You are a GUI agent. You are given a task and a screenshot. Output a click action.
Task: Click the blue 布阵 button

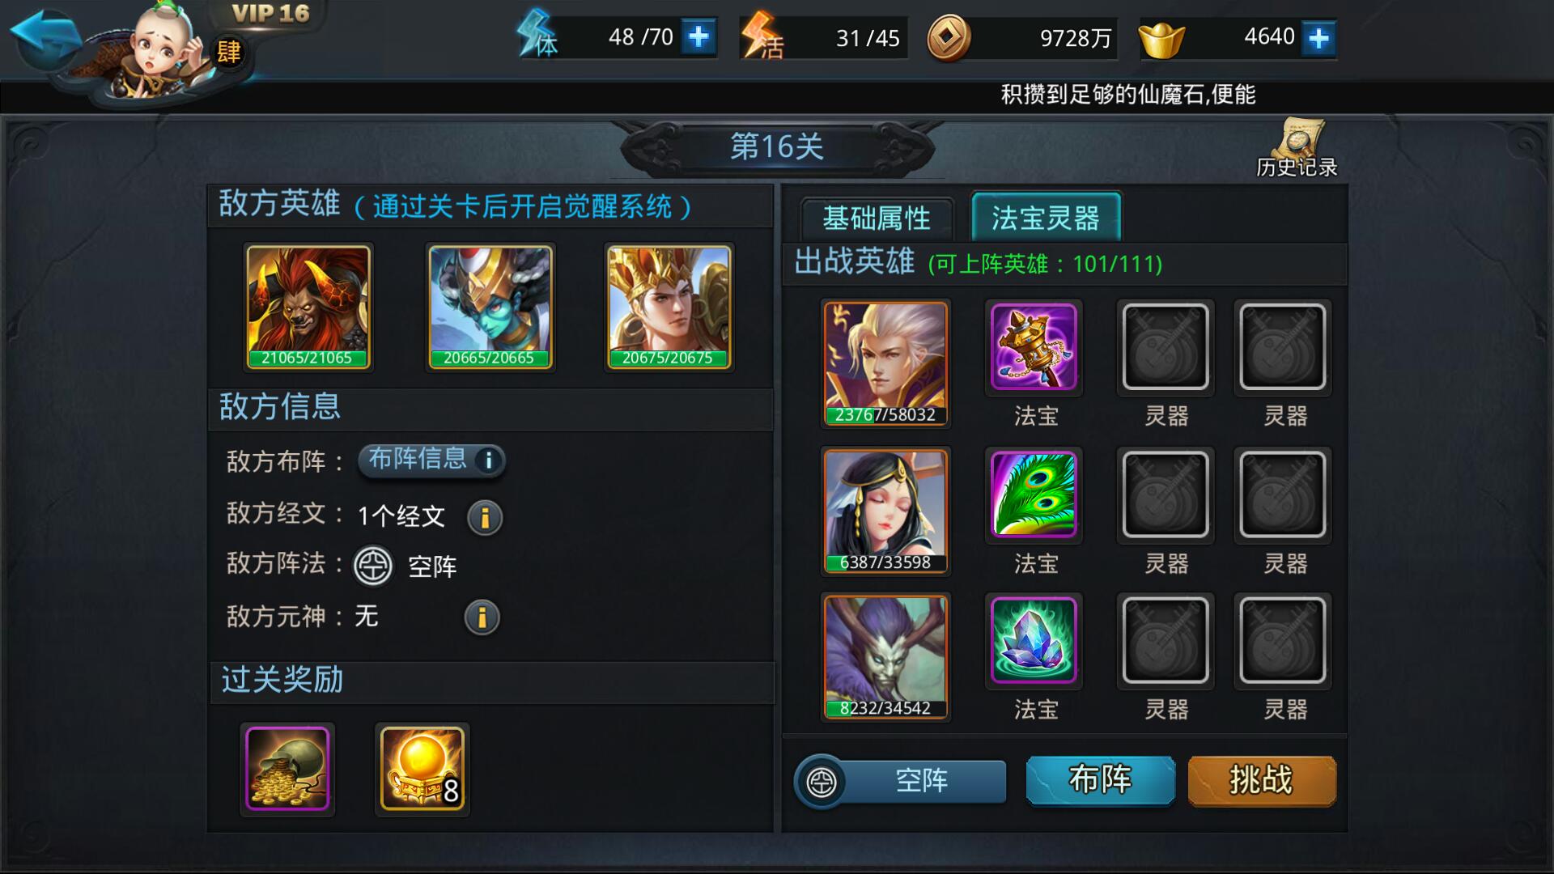pos(1100,780)
